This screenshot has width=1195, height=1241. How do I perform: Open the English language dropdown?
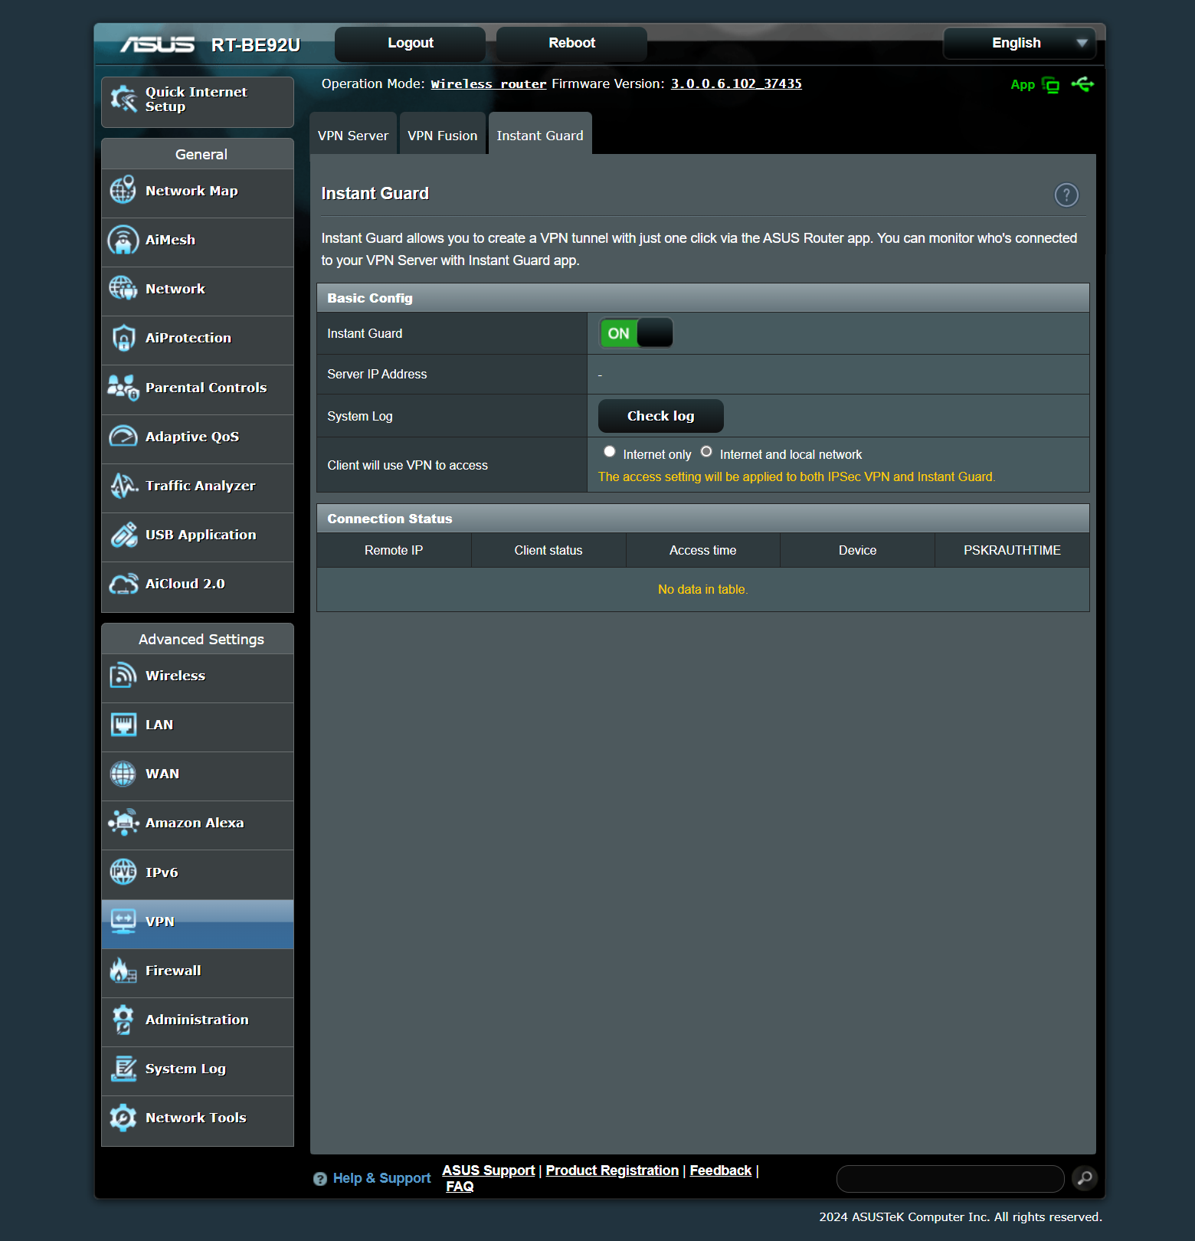tap(1020, 43)
